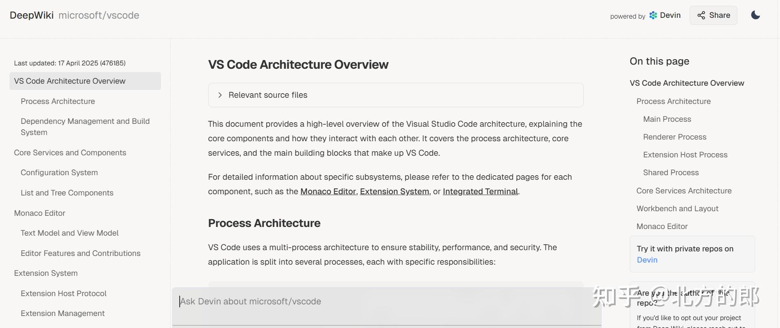Jump to Renderer Process in page outline
This screenshot has width=780, height=328.
[x=674, y=137]
